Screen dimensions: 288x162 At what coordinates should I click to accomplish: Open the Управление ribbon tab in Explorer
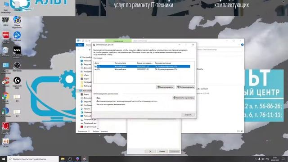[x=118, y=41]
